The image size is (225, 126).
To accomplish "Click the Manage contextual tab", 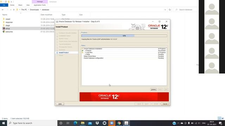I will pyautogui.click(x=40, y=1).
